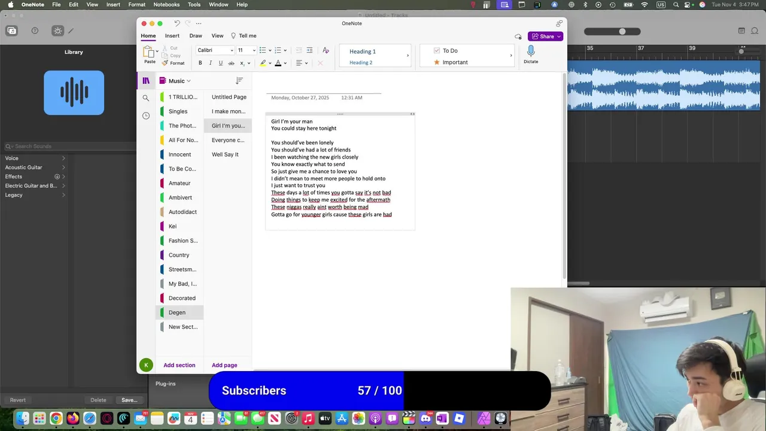Open the more options ellipsis in title bar
766x431 pixels.
199,23
